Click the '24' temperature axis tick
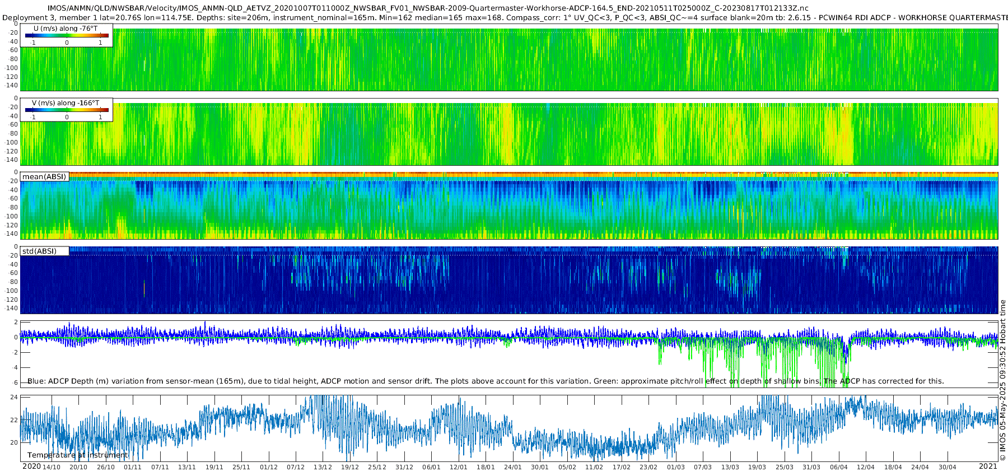The height and width of the screenshot is (476, 1008). coord(15,397)
